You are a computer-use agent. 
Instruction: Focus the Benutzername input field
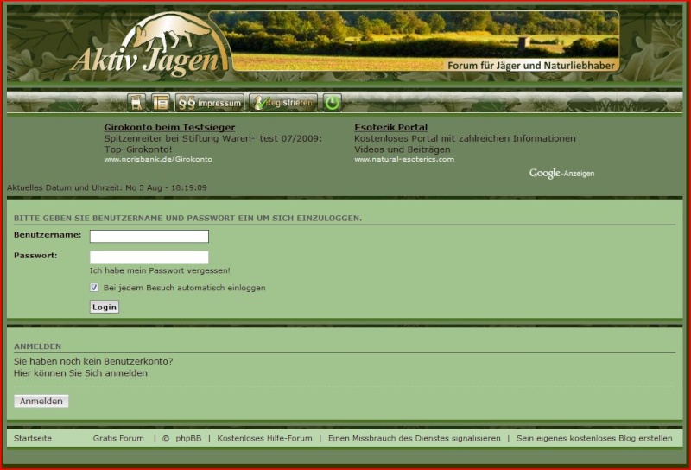tap(149, 237)
